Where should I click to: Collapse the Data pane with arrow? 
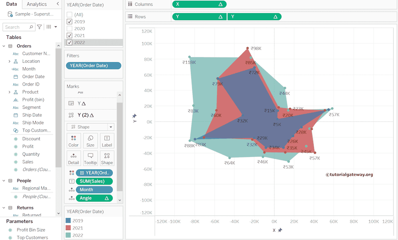(x=58, y=4)
